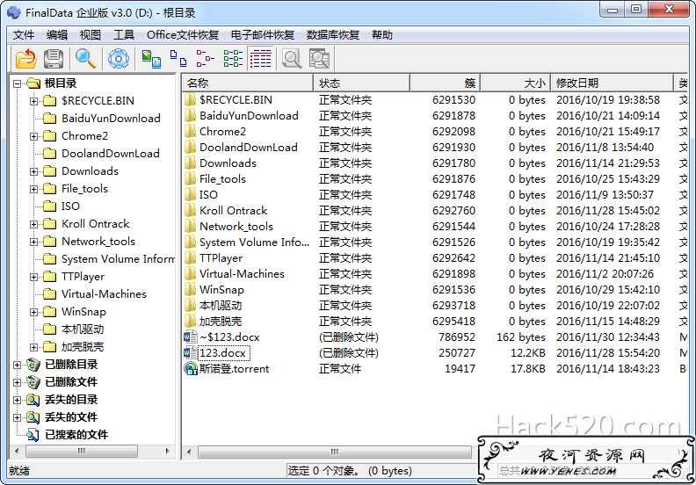Click the torrent icon of 斯诺登.torrent

tap(191, 369)
